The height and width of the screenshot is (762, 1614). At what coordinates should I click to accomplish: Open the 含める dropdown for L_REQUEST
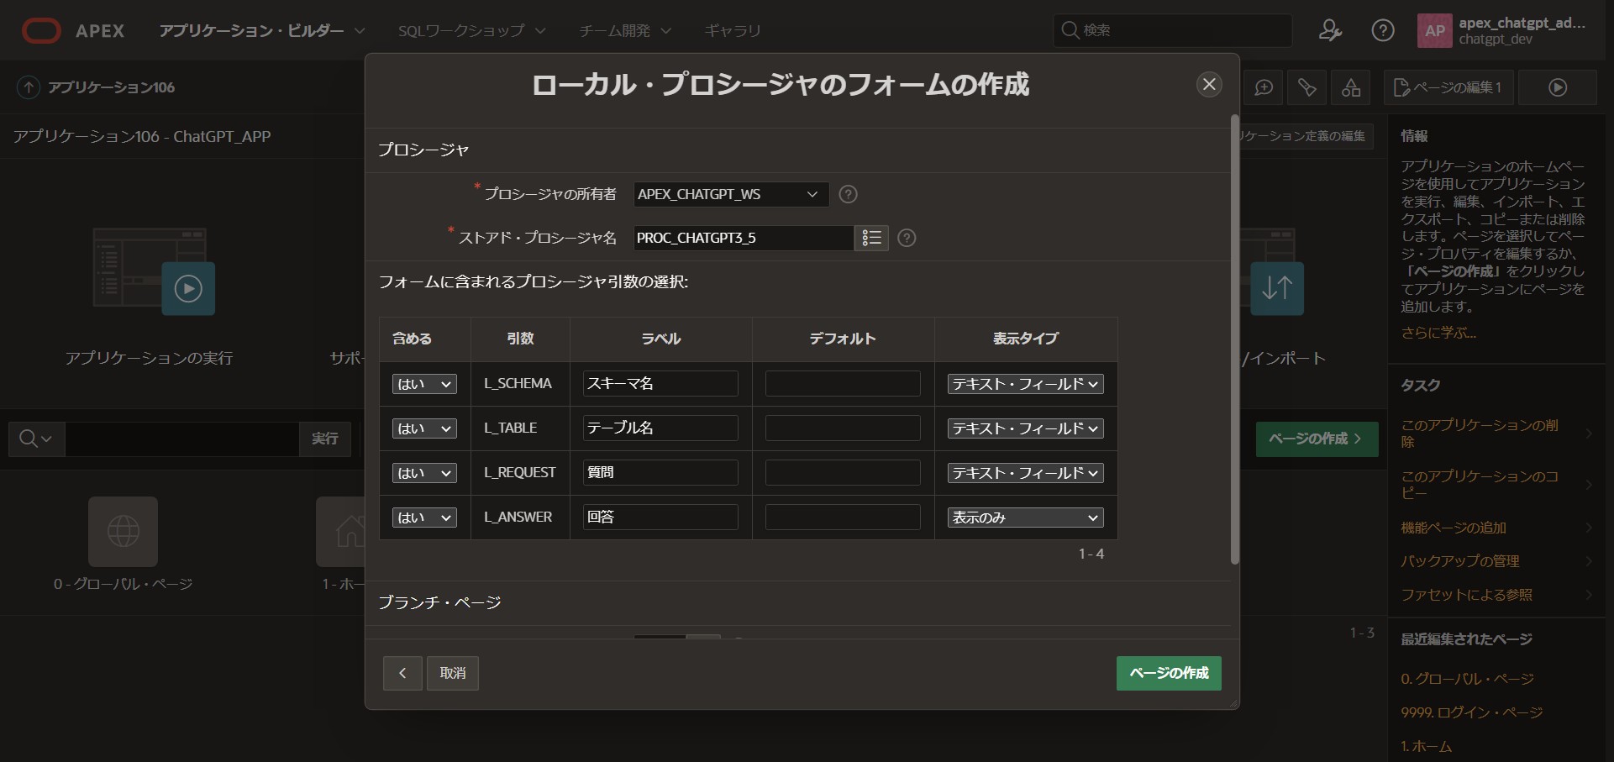coord(424,473)
